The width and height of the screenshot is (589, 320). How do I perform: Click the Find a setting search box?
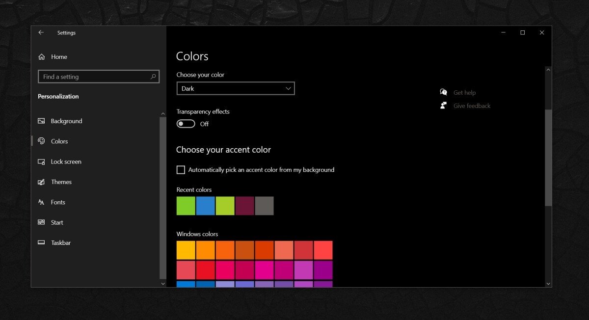93,77
